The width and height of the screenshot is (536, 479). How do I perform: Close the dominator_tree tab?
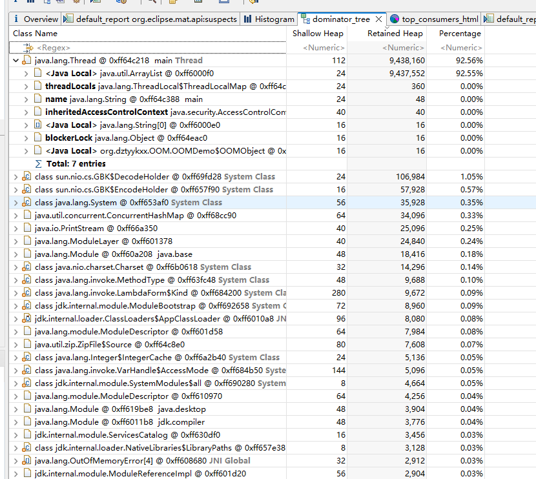[x=380, y=19]
